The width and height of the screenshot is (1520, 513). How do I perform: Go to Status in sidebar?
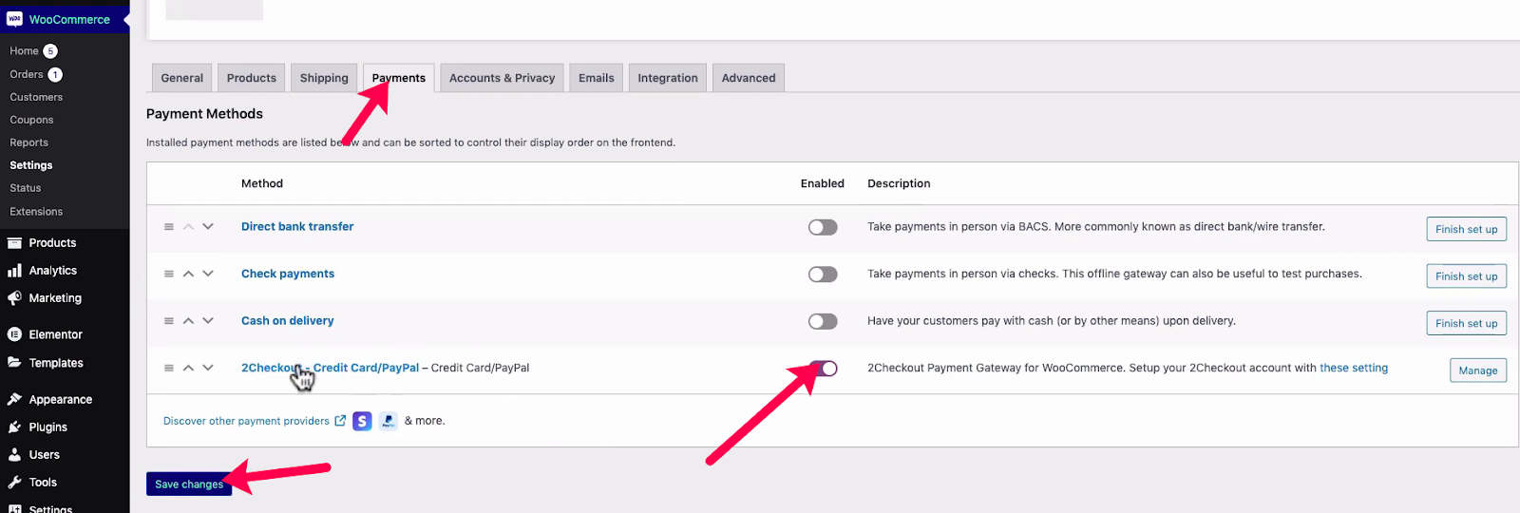point(26,188)
